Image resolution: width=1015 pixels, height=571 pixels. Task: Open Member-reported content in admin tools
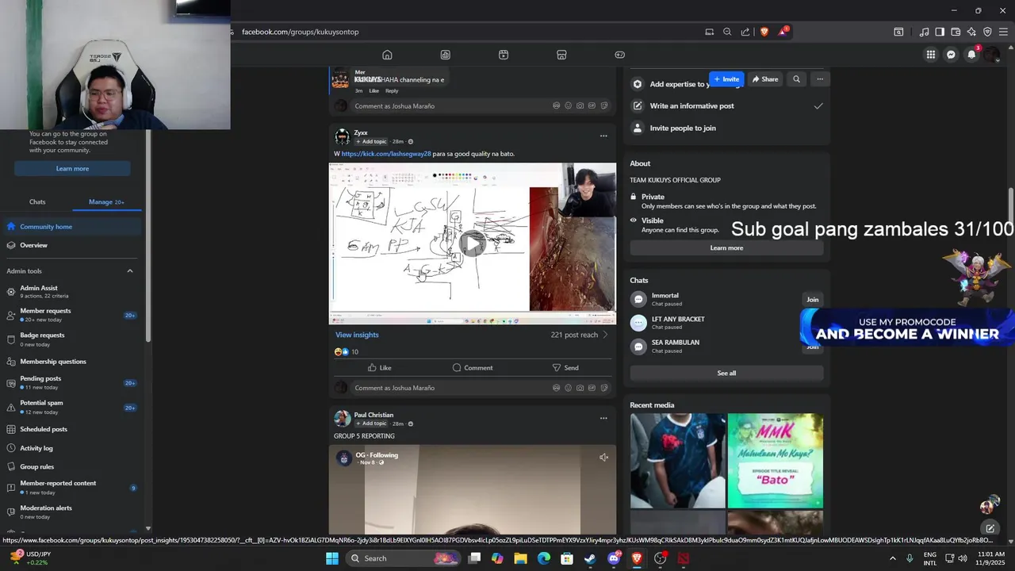click(72, 487)
